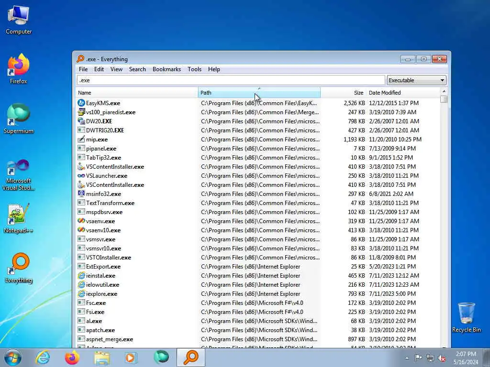Select vsmsvr.exe in results

[x=100, y=239]
